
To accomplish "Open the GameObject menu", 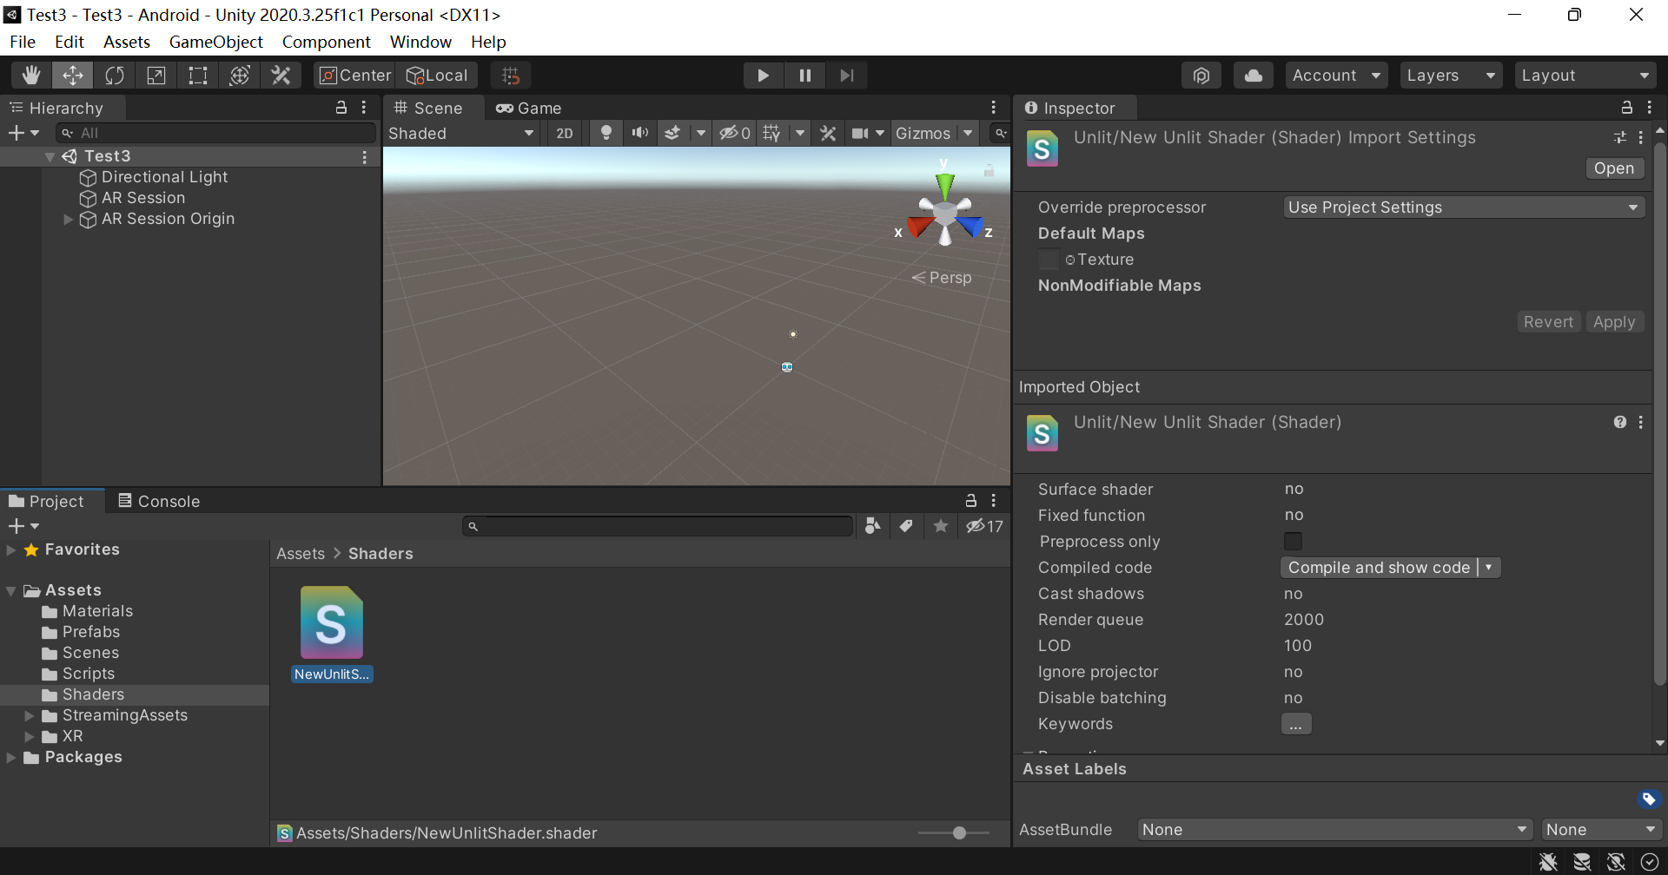I will (x=215, y=42).
